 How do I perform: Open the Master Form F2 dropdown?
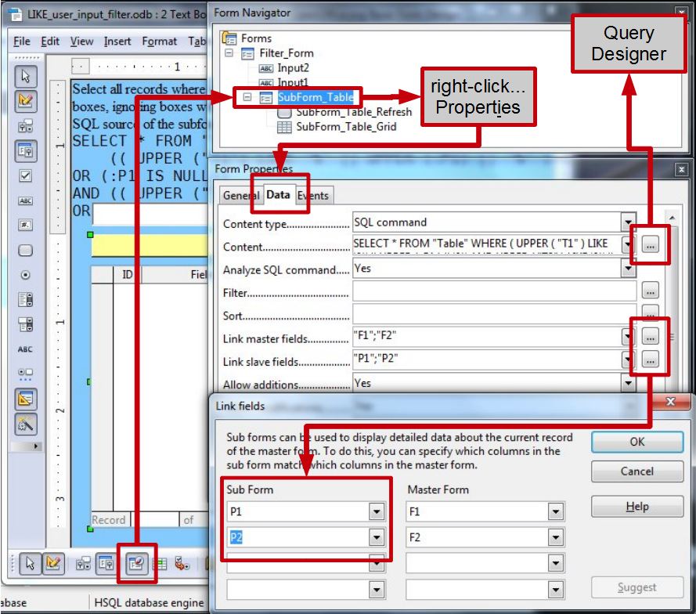[556, 538]
